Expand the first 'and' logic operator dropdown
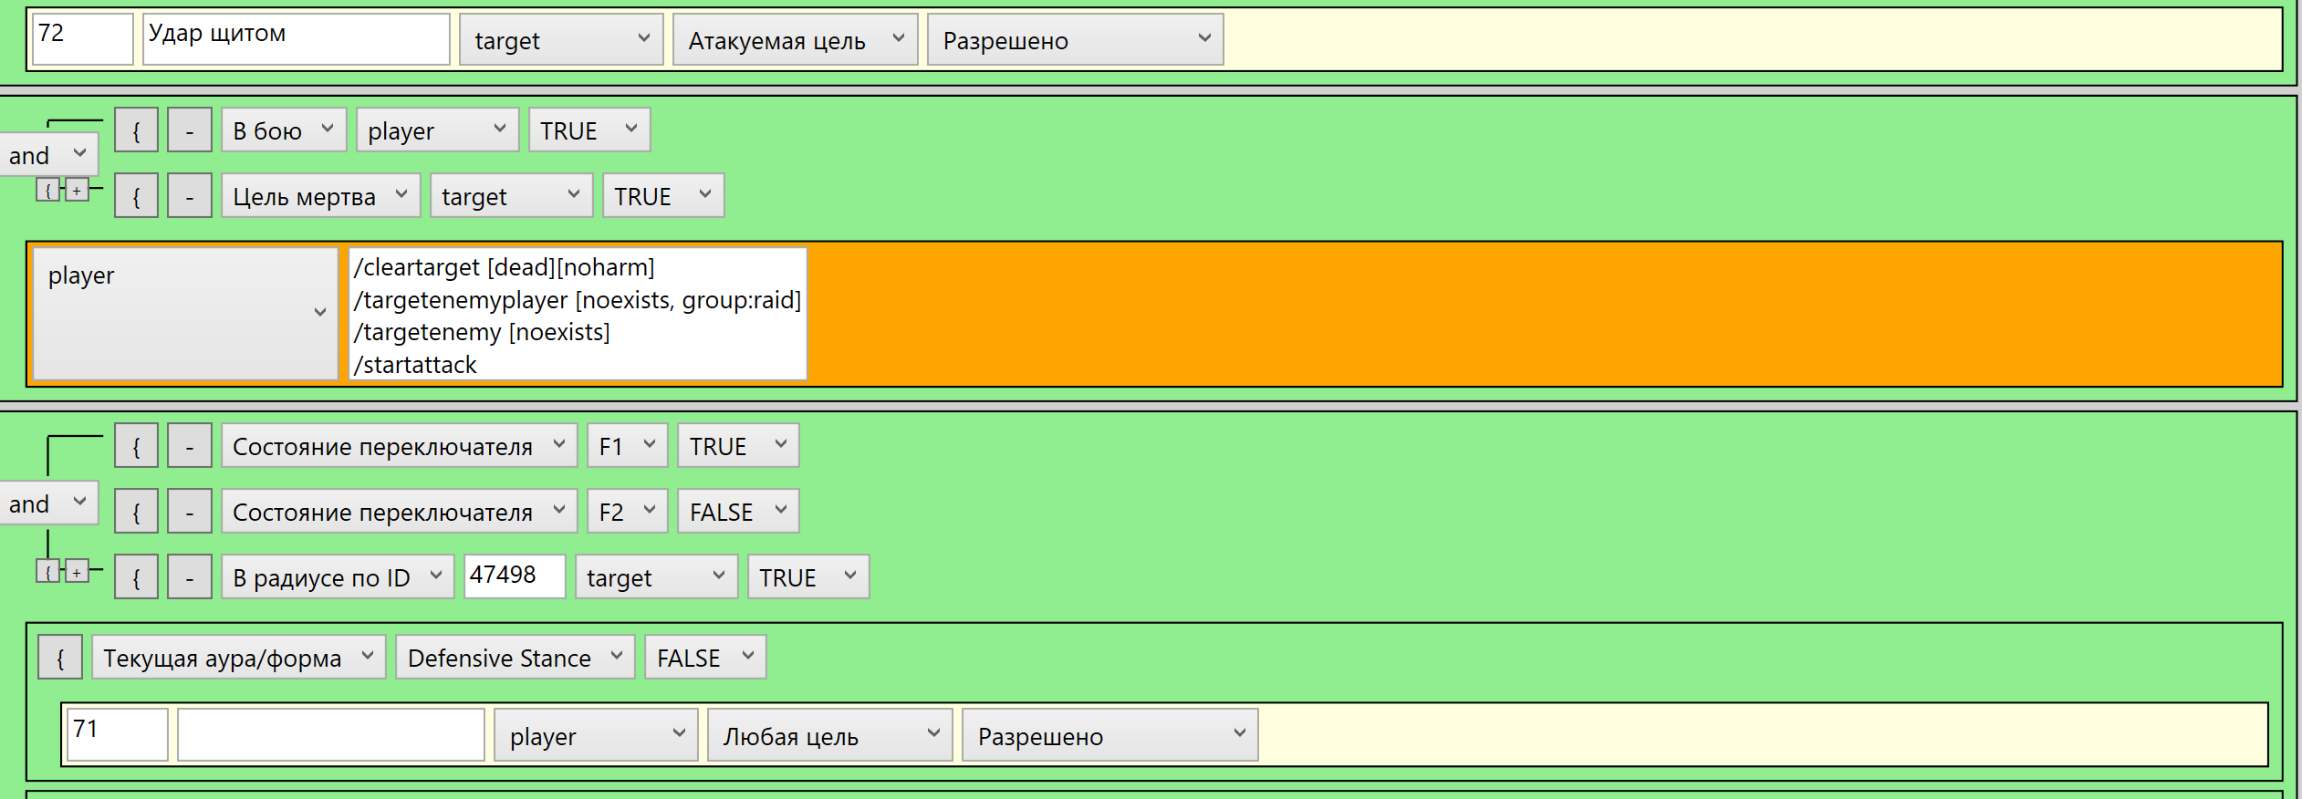The height and width of the screenshot is (799, 2302). click(x=48, y=155)
